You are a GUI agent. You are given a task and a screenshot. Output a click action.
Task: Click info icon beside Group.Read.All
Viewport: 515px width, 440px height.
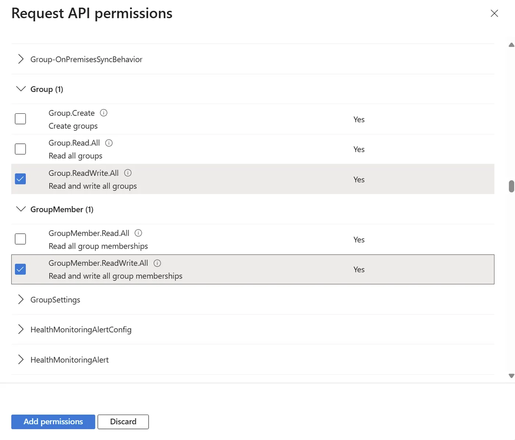coord(109,143)
